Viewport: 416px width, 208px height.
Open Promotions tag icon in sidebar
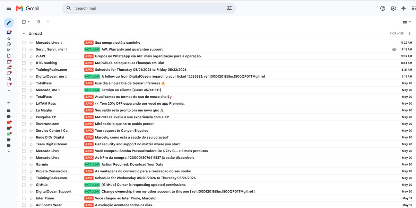pos(9,85)
